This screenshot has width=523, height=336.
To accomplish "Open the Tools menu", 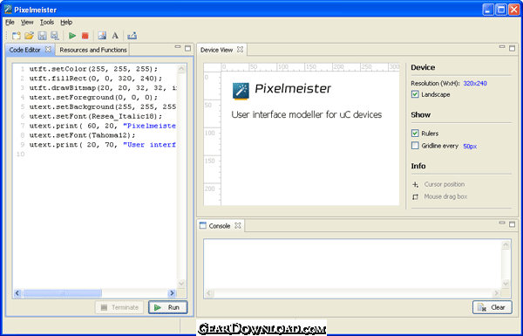I will (47, 22).
